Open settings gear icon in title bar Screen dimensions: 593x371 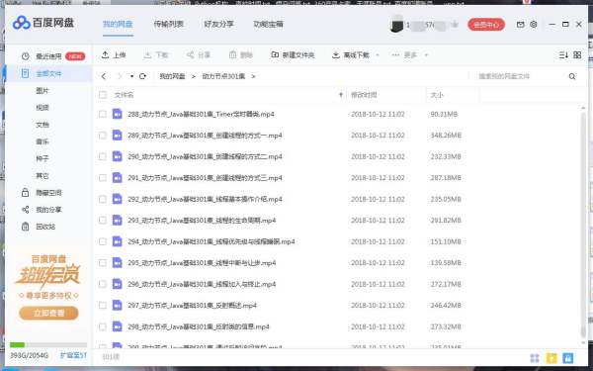[x=534, y=24]
